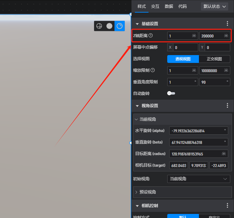Open more options for 基础设置 section

(227, 23)
